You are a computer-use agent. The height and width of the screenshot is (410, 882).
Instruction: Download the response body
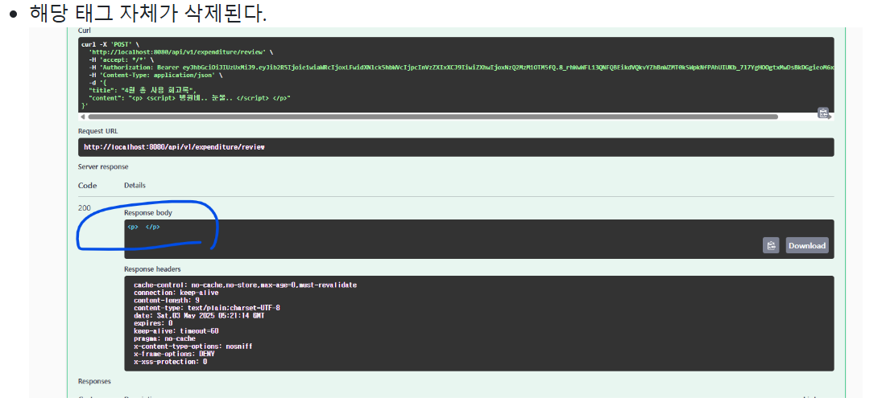(806, 245)
